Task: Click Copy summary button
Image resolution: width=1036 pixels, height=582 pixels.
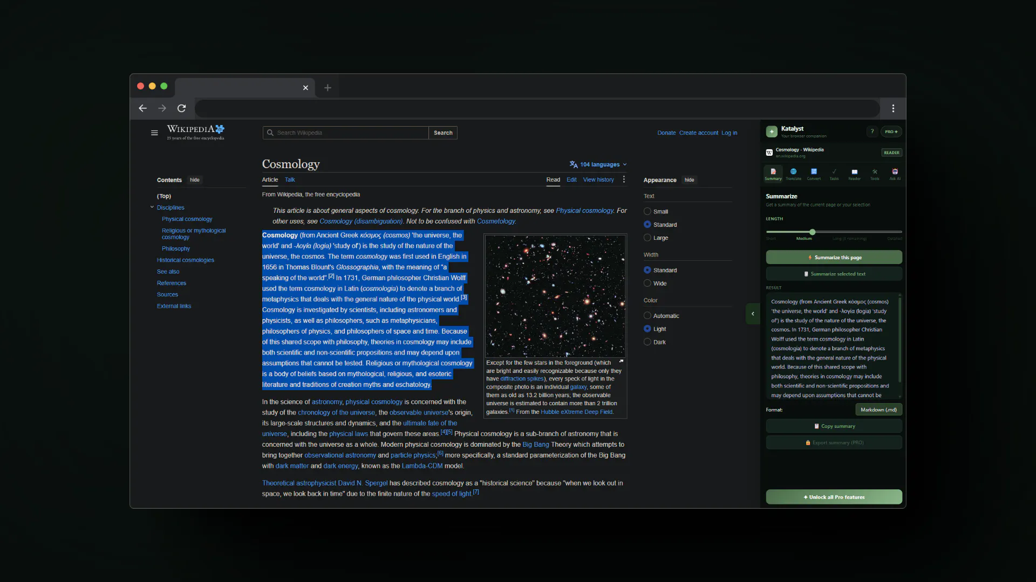Action: click(834, 426)
